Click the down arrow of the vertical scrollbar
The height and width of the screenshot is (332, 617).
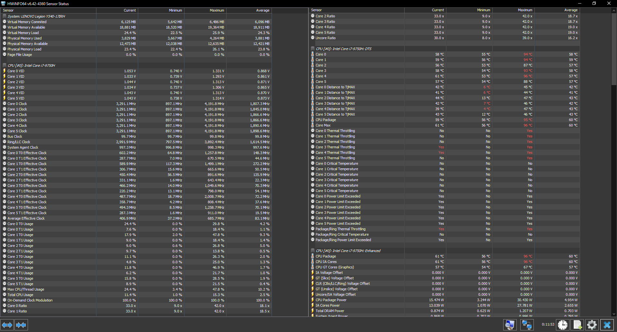pos(614,314)
